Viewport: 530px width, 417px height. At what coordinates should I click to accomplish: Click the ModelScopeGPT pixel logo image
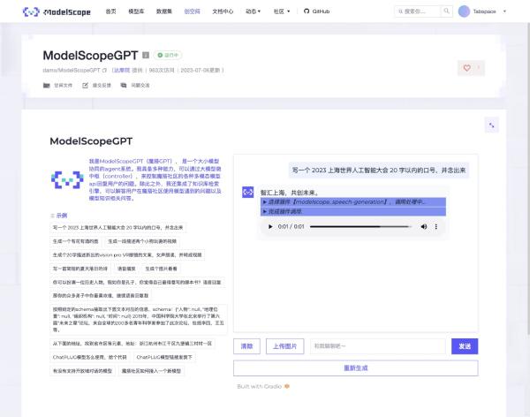point(67,179)
